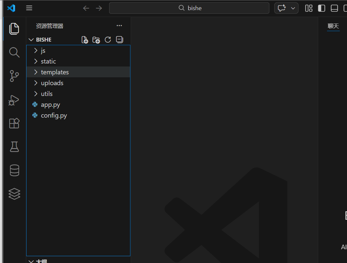The width and height of the screenshot is (347, 263).
Task: Create a new folder in BISHE
Action: point(96,40)
